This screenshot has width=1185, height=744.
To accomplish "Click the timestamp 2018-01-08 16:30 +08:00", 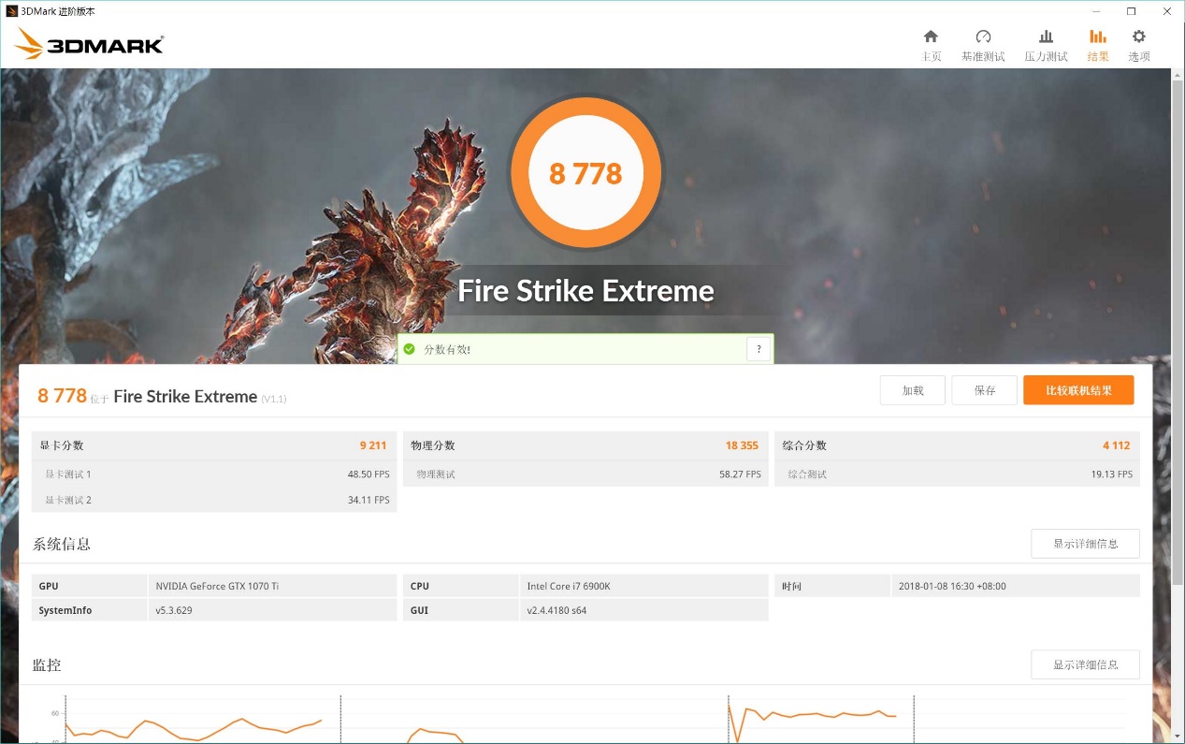I will (x=952, y=586).
